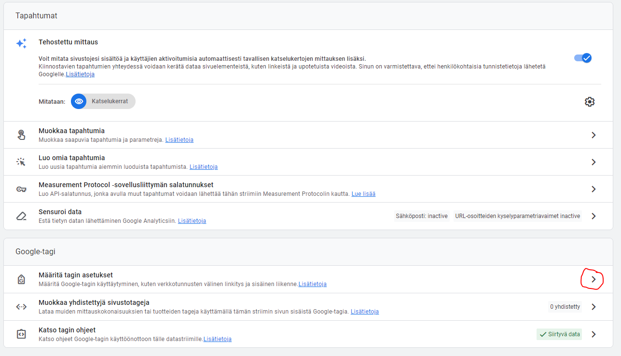Image resolution: width=621 pixels, height=356 pixels.
Task: Click the Google tag icon for Määritä tagin asetukset
Action: (21, 279)
